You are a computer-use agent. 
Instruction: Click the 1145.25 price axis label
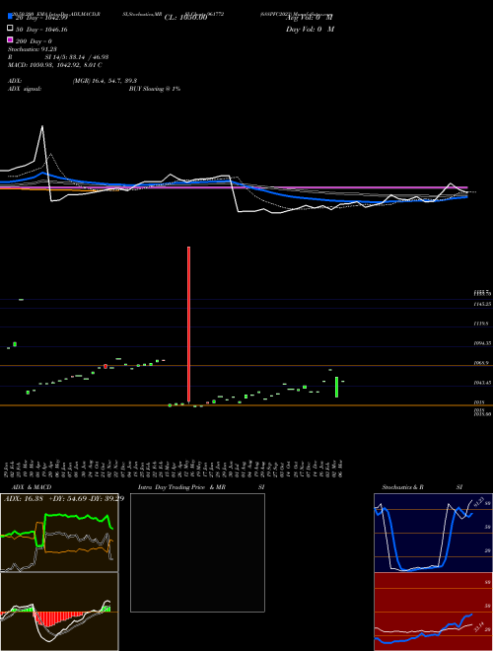click(x=482, y=305)
